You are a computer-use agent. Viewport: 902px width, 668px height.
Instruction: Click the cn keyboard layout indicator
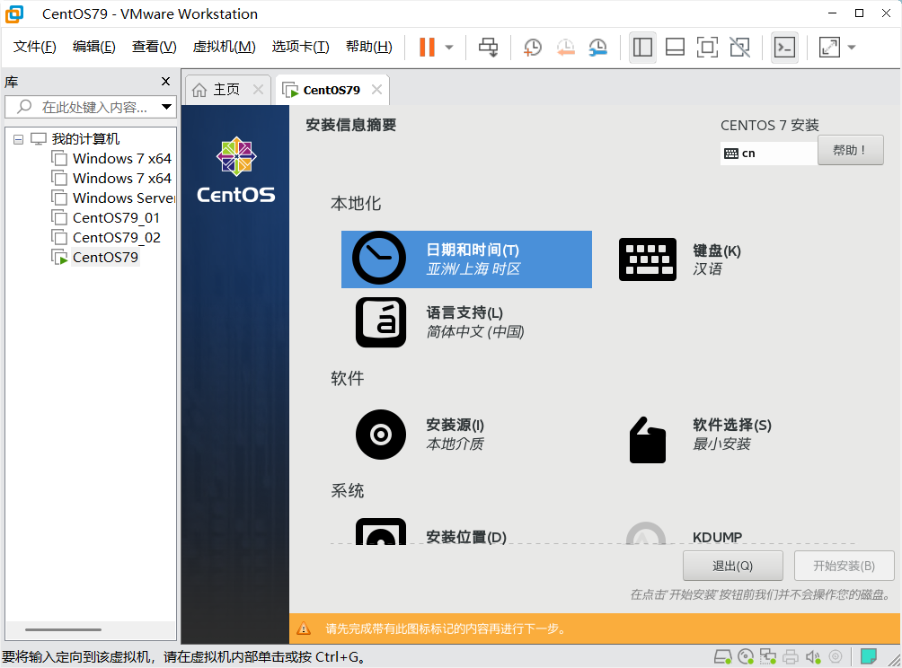[768, 153]
